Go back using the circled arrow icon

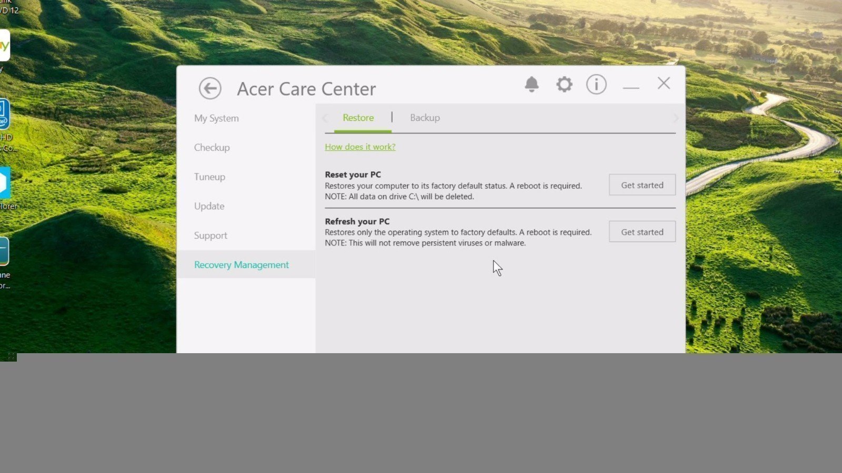pyautogui.click(x=210, y=88)
